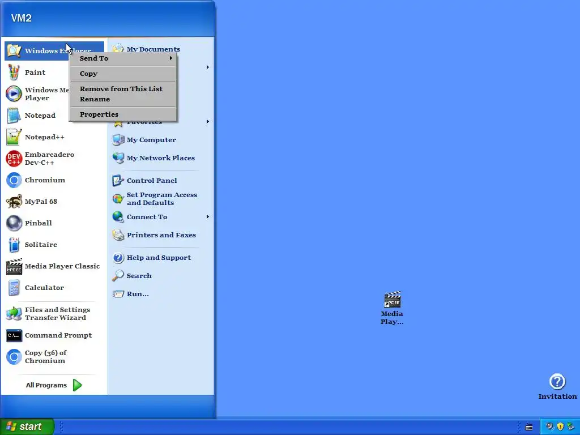Click the security shield tray icon

[560, 427]
